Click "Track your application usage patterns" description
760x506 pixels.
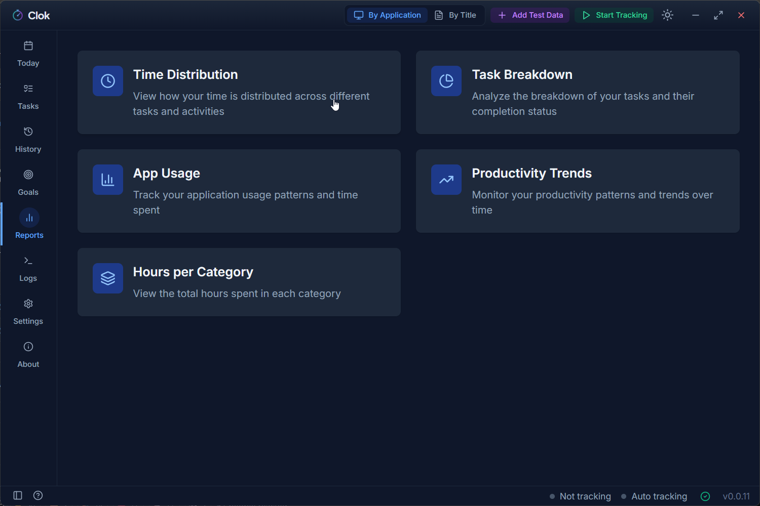(246, 202)
